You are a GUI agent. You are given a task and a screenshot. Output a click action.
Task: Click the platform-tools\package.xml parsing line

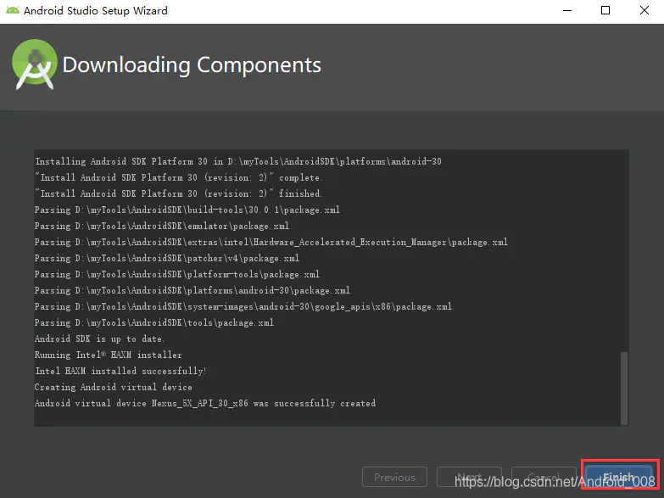177,274
